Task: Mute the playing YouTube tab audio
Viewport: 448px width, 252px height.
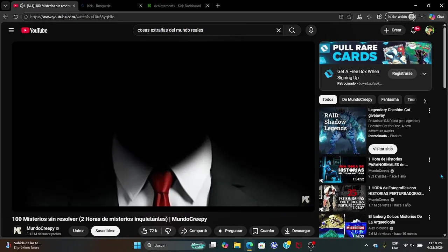Action: click(x=22, y=6)
